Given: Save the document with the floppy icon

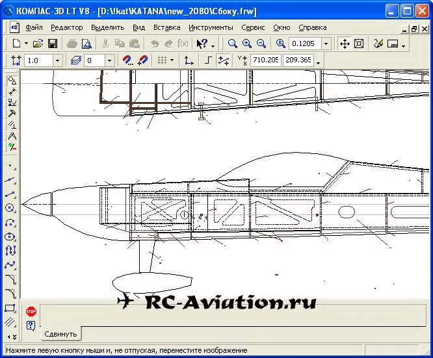Looking at the screenshot, I should click(53, 44).
